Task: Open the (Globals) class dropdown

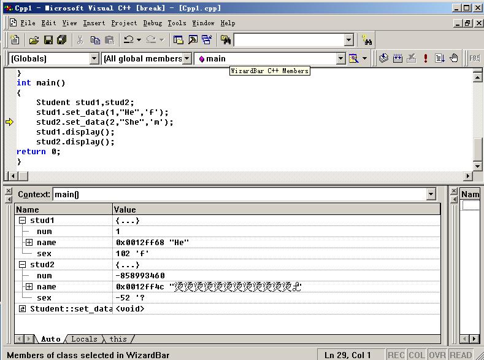Action: coord(94,58)
